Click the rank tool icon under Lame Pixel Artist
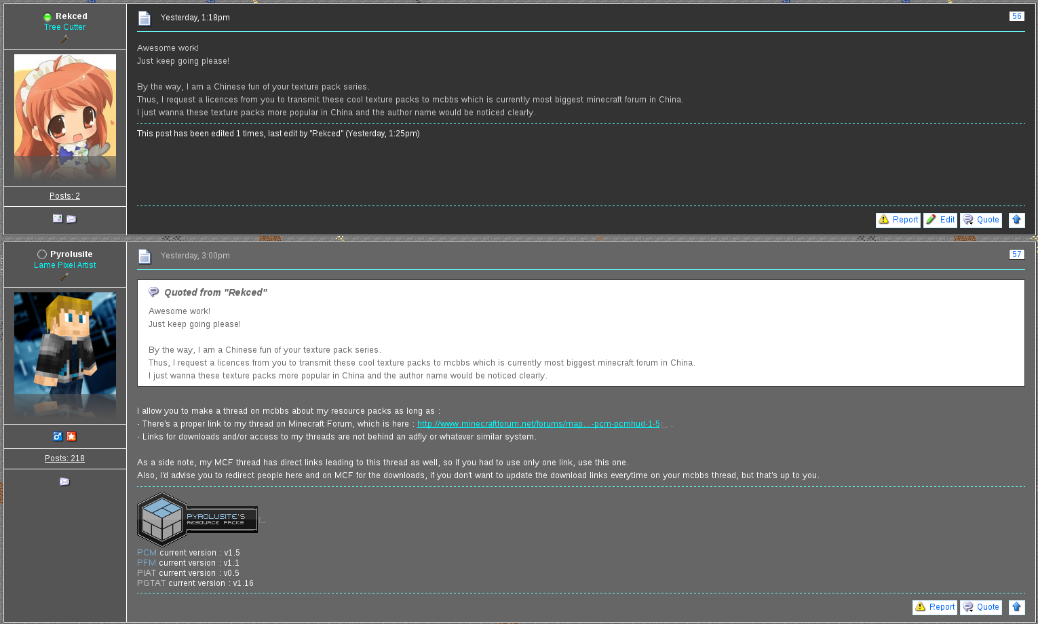 [x=65, y=277]
